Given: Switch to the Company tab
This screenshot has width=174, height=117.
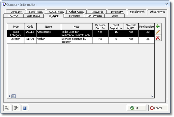Looking at the screenshot, I should pos(16,12).
